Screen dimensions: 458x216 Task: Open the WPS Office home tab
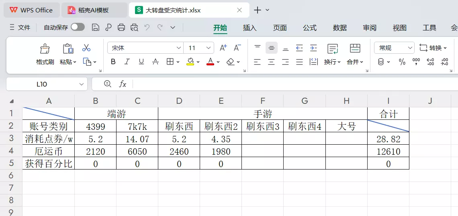point(31,10)
